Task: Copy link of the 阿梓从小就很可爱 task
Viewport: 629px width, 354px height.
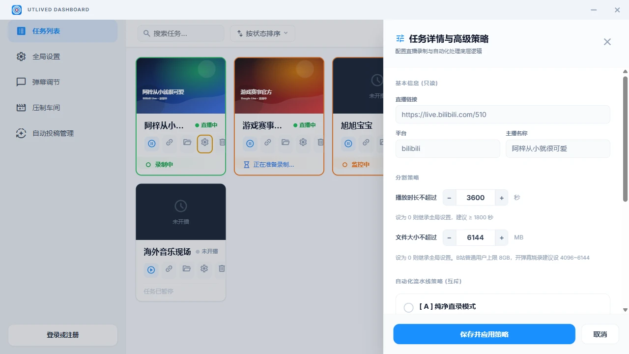Action: point(170,143)
